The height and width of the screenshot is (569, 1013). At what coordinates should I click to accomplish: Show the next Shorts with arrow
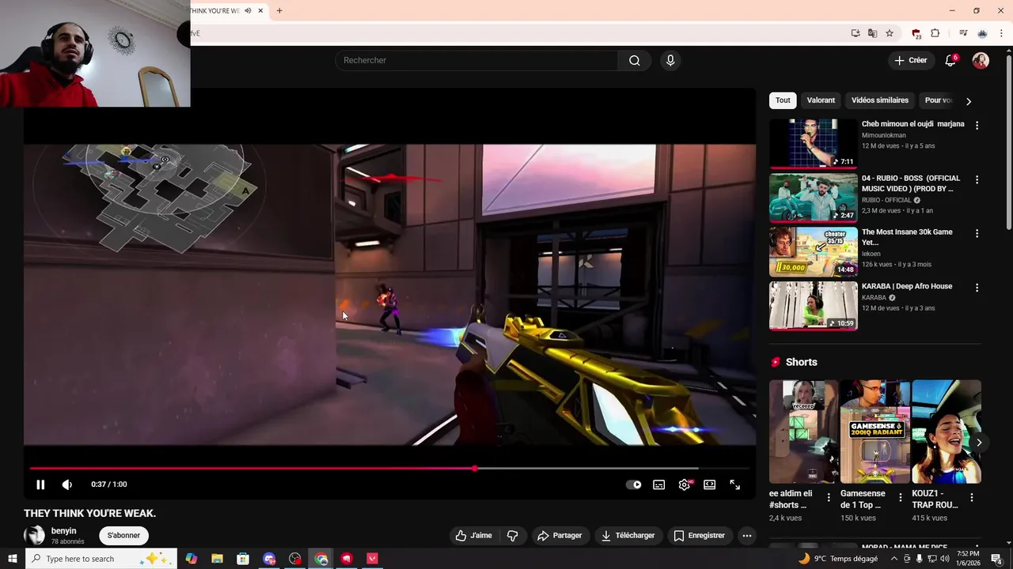(979, 443)
